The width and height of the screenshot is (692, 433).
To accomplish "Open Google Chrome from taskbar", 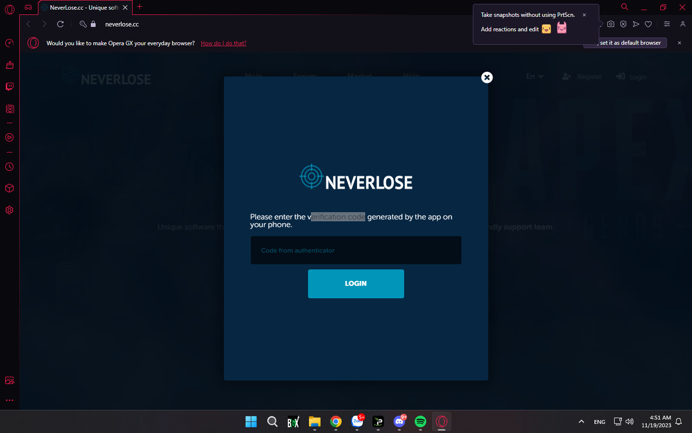I will pyautogui.click(x=336, y=422).
